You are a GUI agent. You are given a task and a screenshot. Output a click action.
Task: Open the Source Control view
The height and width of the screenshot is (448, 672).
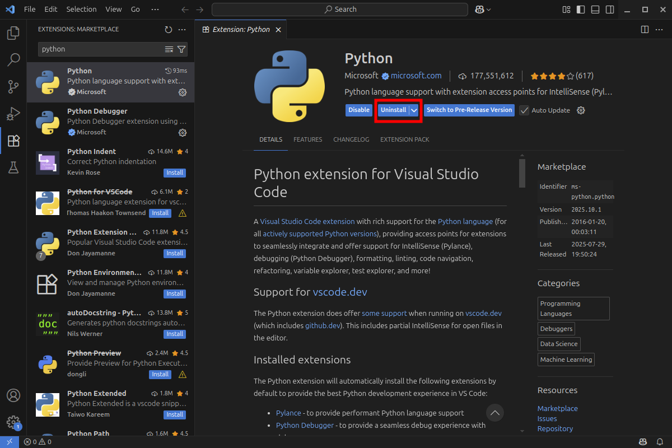13,87
